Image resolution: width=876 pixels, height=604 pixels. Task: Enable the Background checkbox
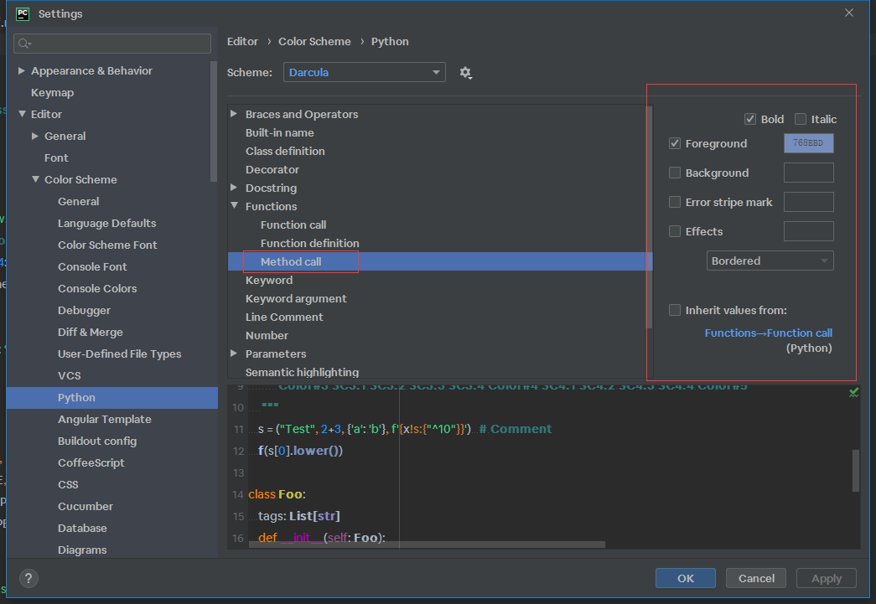tap(675, 173)
